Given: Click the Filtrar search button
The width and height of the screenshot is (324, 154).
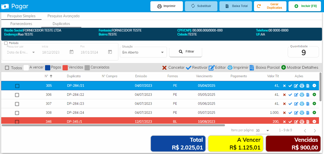Looking at the screenshot, I should click(x=186, y=51).
